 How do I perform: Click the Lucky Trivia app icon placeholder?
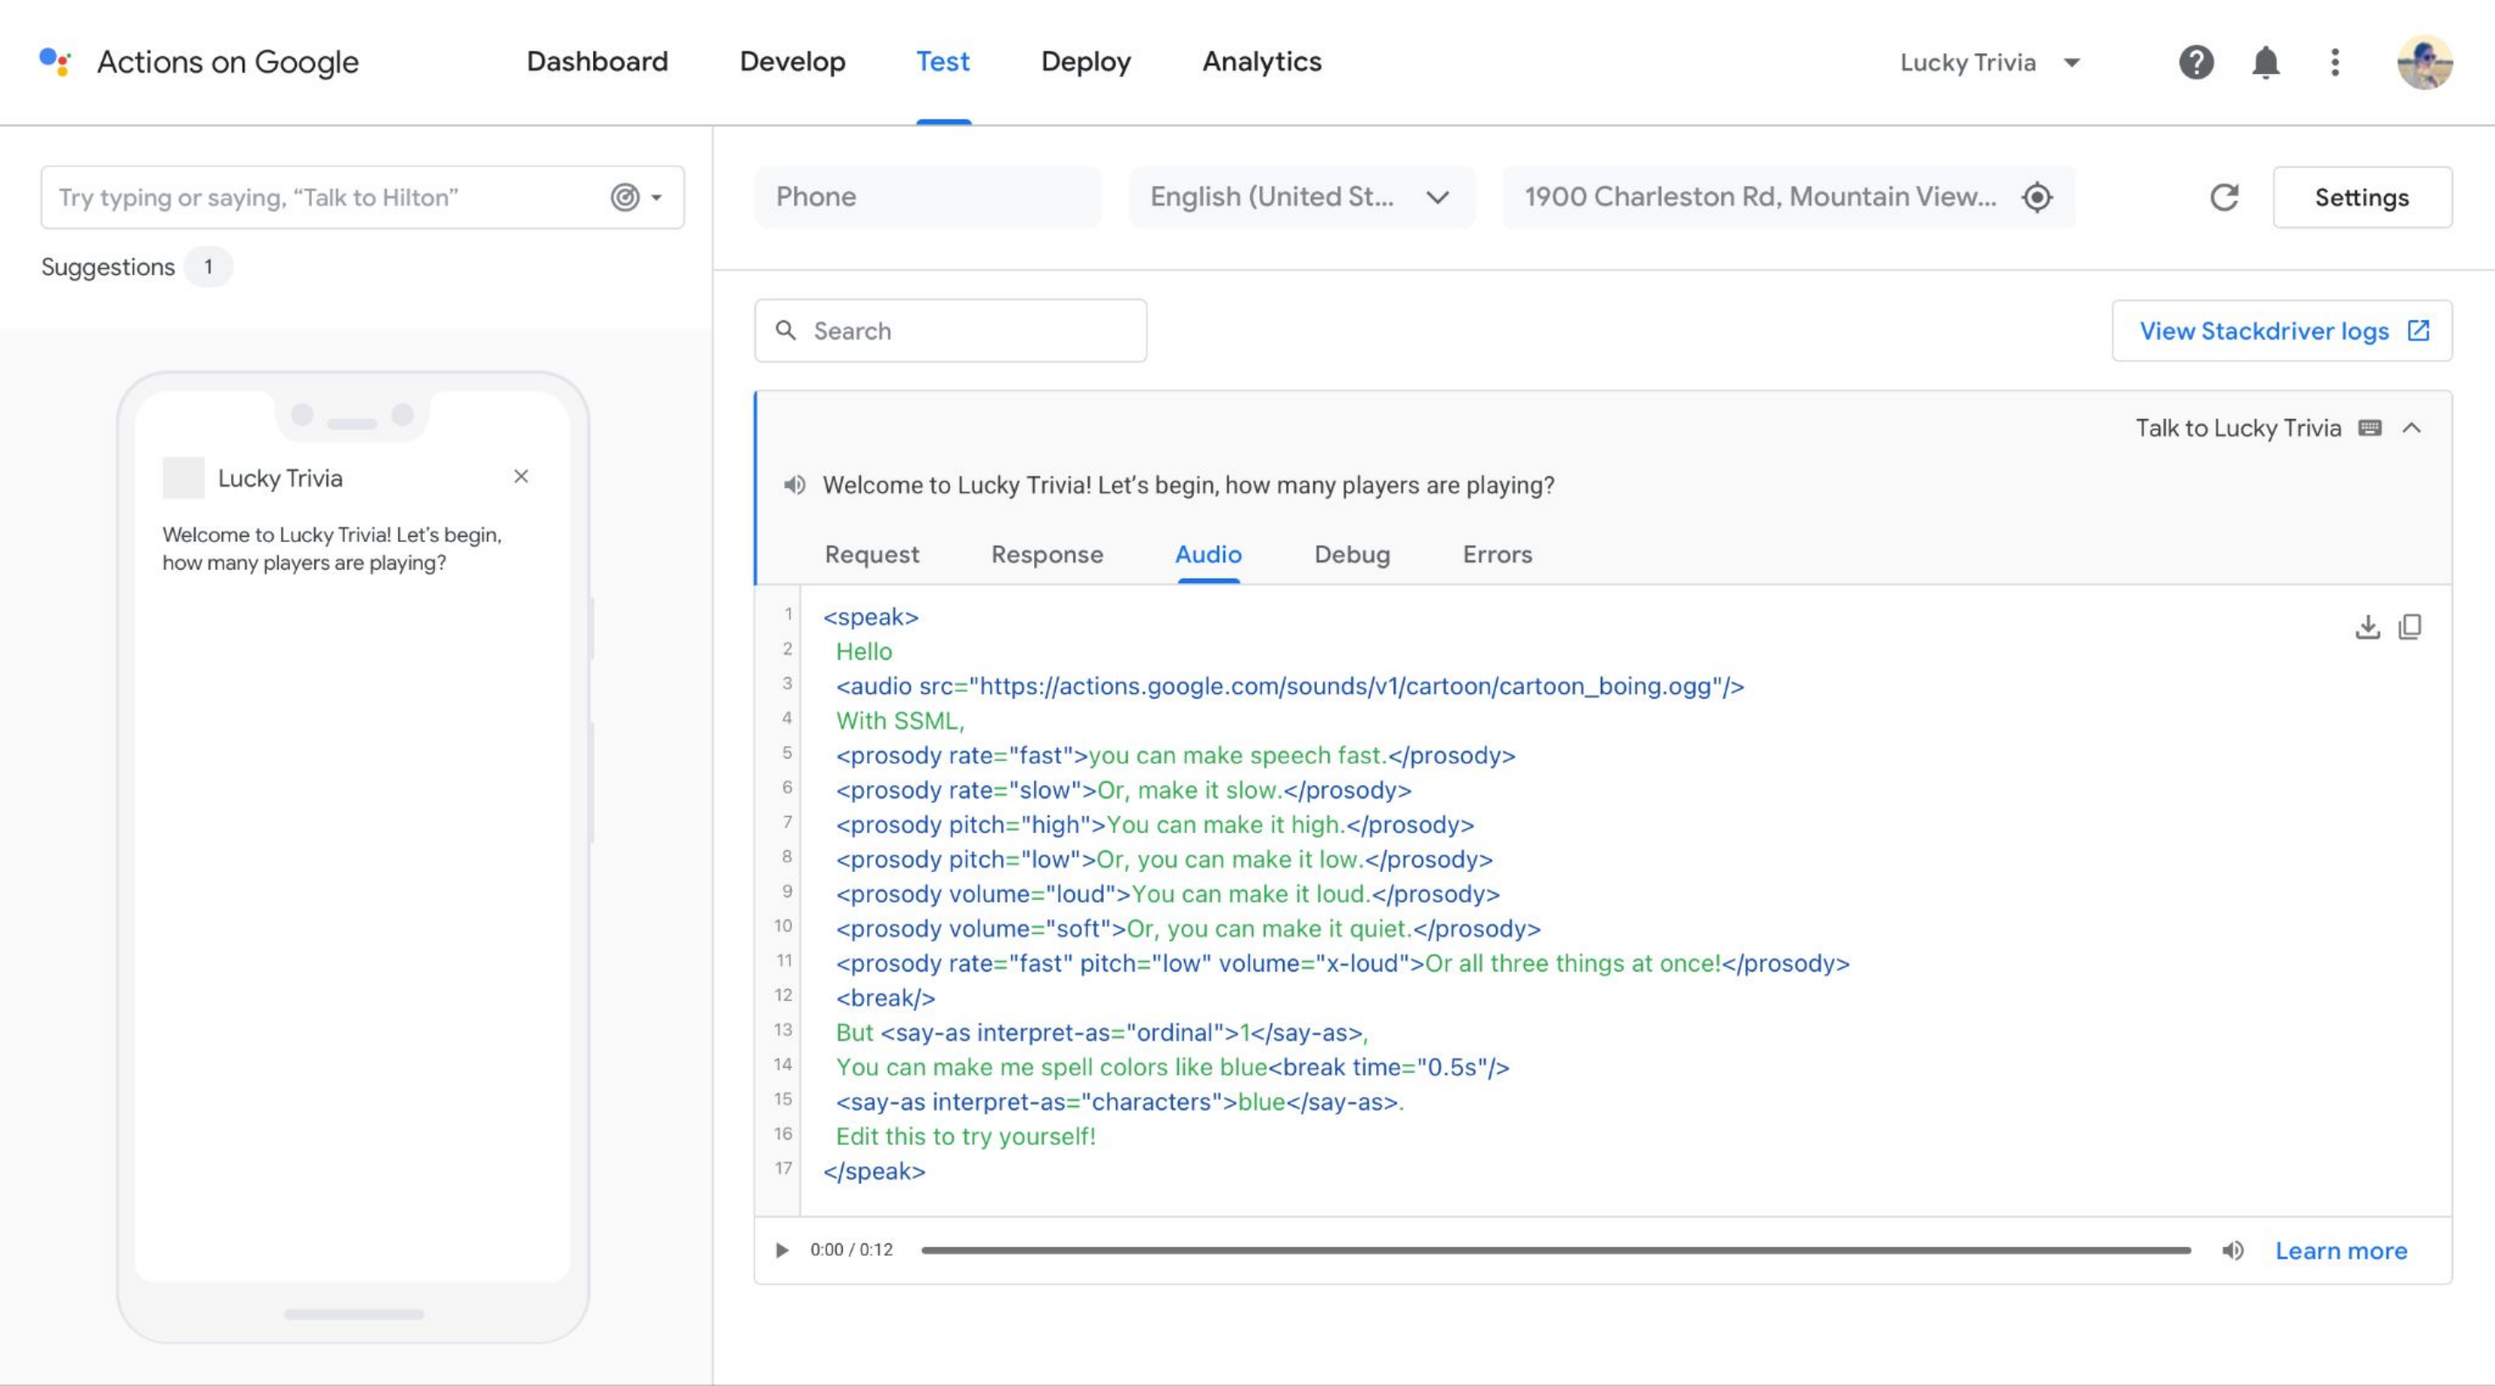tap(183, 477)
